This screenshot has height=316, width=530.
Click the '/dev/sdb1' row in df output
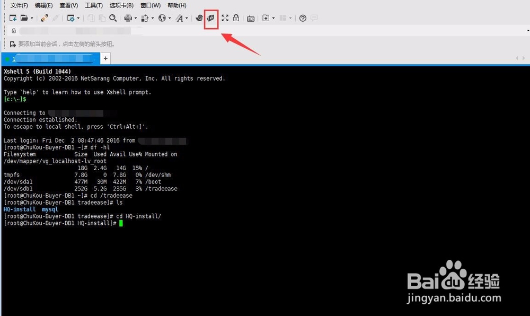(90, 189)
